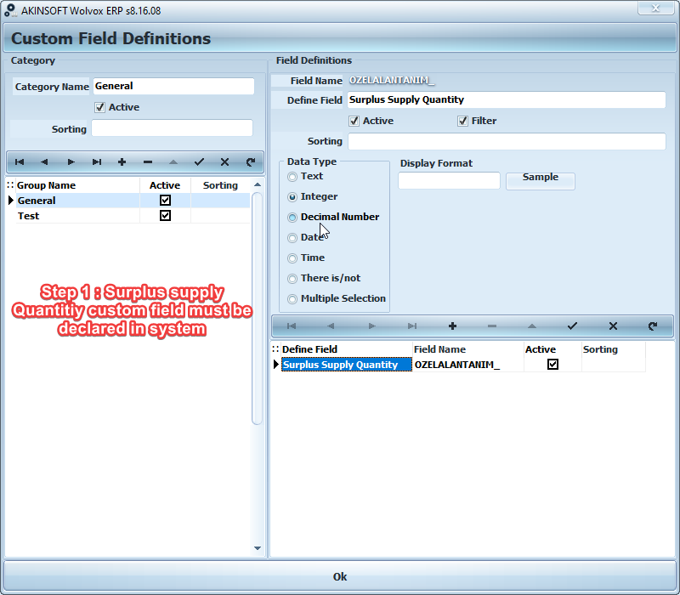This screenshot has width=680, height=595.
Task: Toggle Active checkbox in Test row
Action: point(165,216)
